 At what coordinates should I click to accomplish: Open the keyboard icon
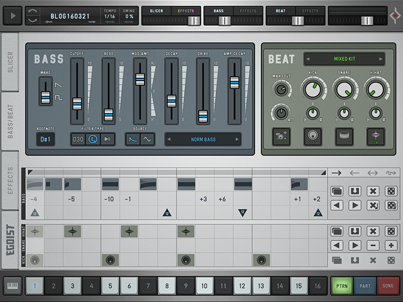click(x=13, y=285)
